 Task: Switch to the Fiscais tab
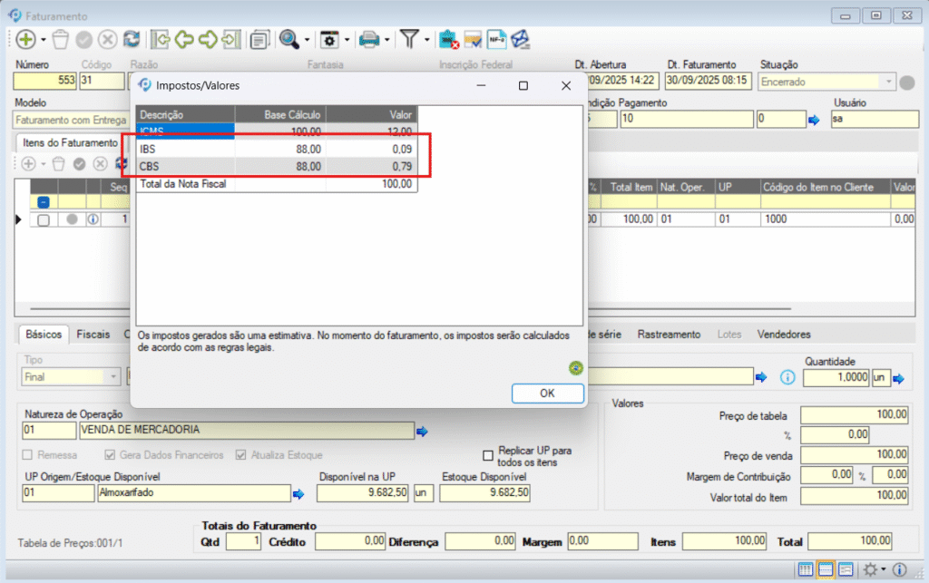tap(93, 335)
